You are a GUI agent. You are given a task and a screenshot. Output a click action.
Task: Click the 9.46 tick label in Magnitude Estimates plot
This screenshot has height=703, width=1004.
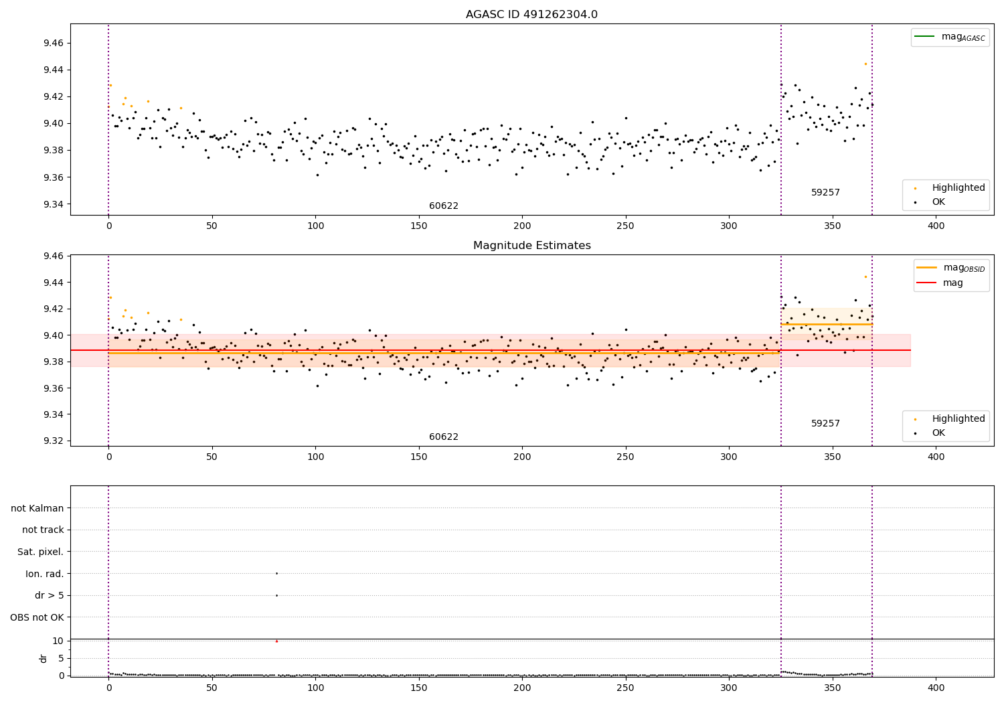pos(52,256)
